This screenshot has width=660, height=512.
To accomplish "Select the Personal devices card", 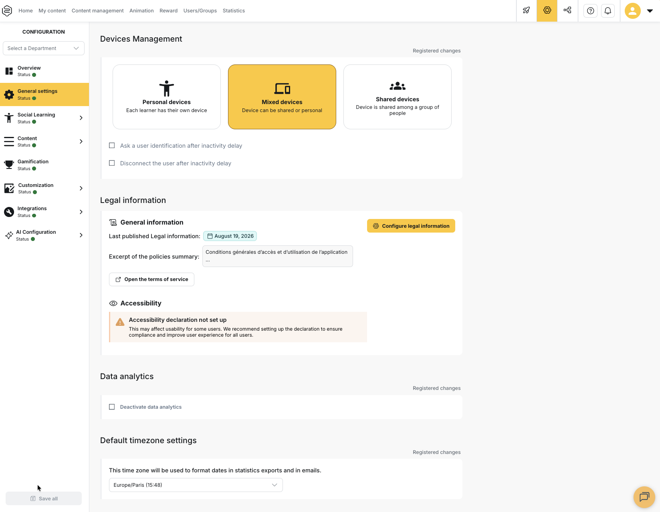I will [167, 97].
